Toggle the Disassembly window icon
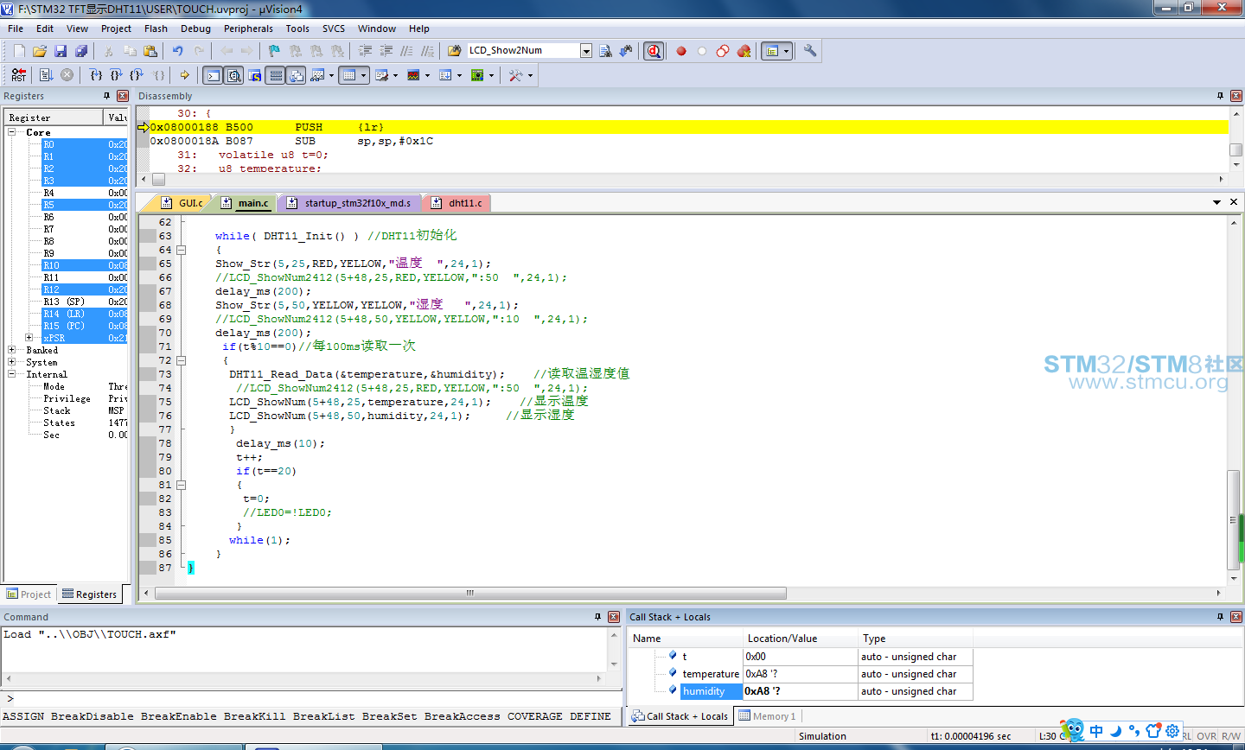Viewport: 1245px width, 750px height. point(233,75)
